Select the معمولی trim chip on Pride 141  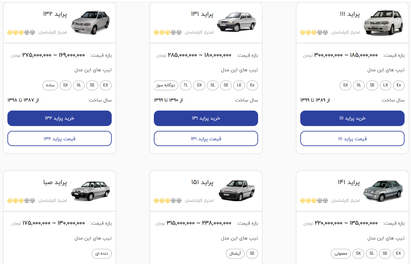[x=341, y=253]
